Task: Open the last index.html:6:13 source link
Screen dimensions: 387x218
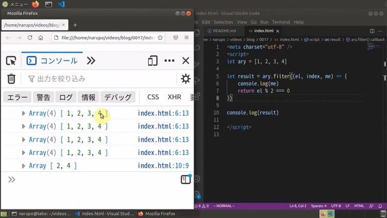Action: [x=163, y=153]
